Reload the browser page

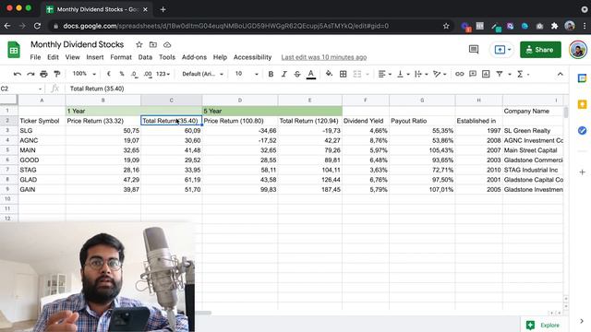pos(37,26)
